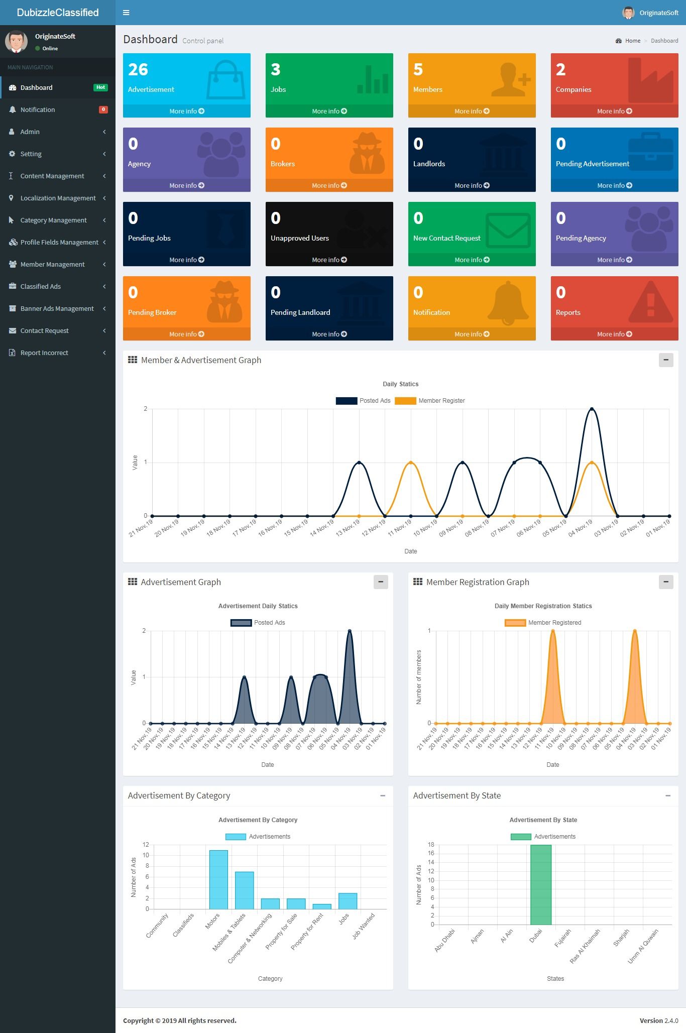Image resolution: width=686 pixels, height=1033 pixels.
Task: Select Dashboard in the main navigation
Action: (x=58, y=87)
